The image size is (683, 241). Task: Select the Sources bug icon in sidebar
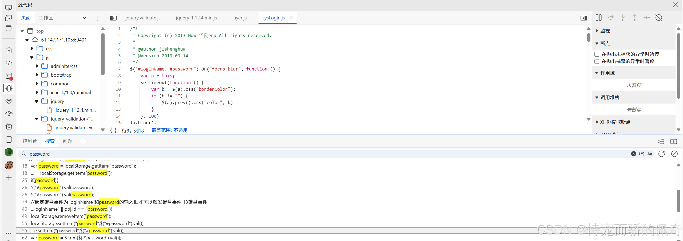9,88
